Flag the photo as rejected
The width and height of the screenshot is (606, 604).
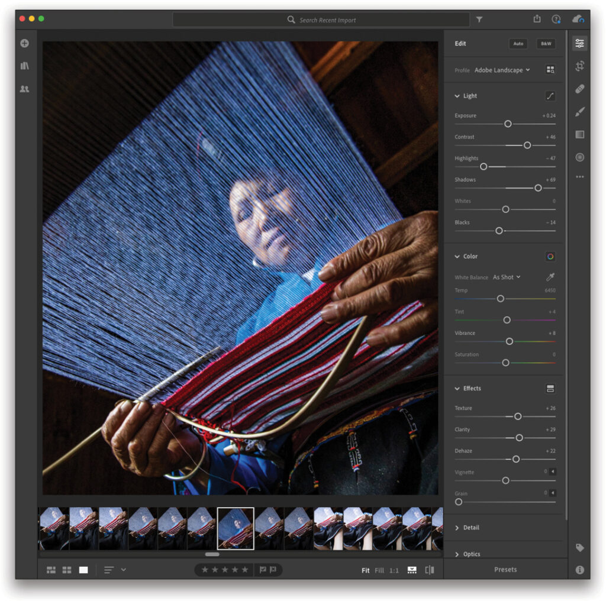pos(273,570)
